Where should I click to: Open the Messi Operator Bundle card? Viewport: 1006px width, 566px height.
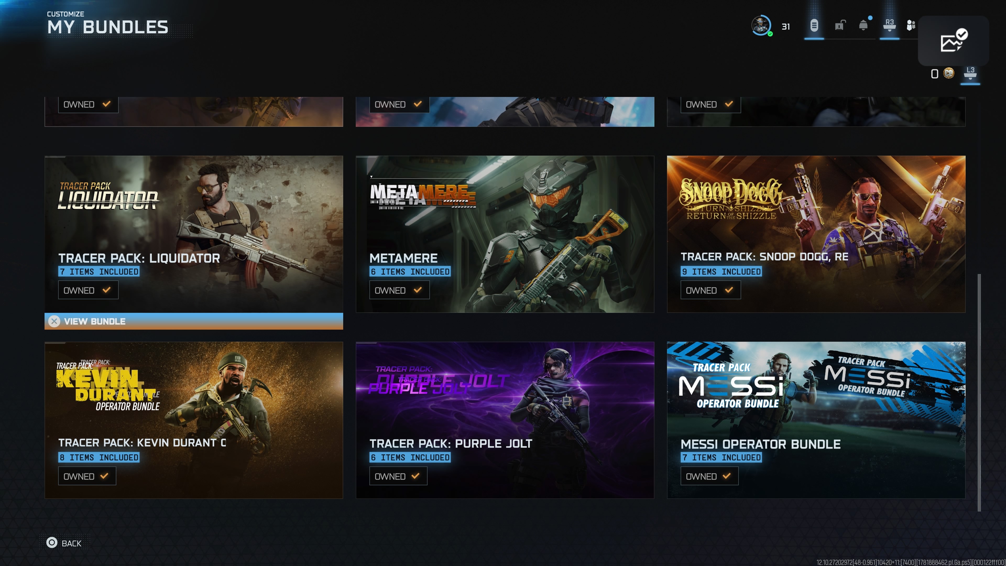point(816,420)
